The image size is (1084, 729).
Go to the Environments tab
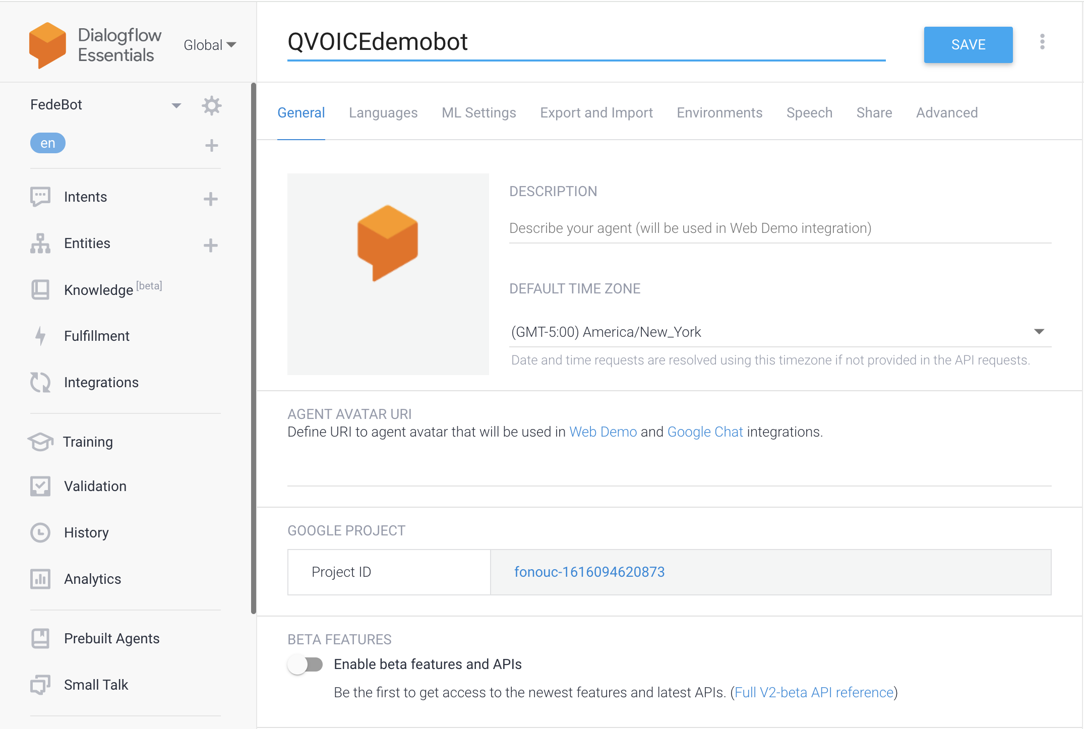click(719, 112)
